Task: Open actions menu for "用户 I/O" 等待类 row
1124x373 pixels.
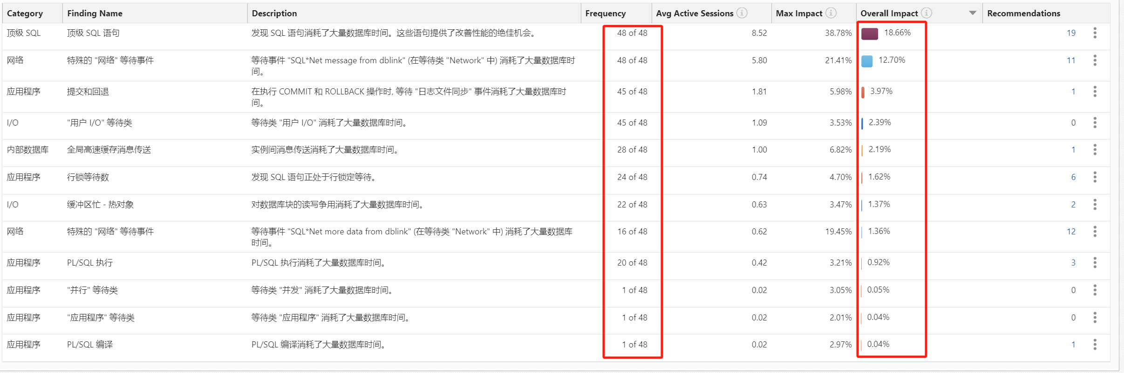Action: (x=1095, y=122)
